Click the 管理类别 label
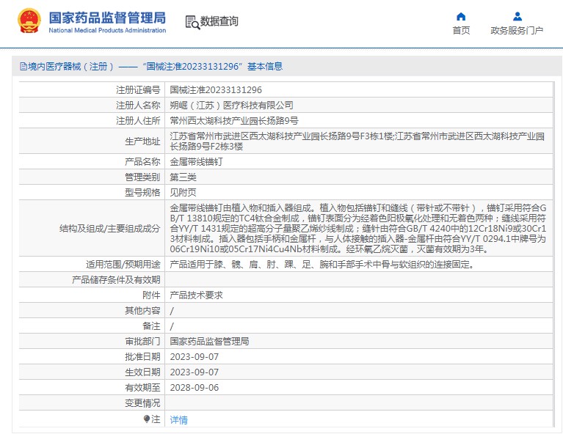The image size is (563, 434). (x=142, y=177)
